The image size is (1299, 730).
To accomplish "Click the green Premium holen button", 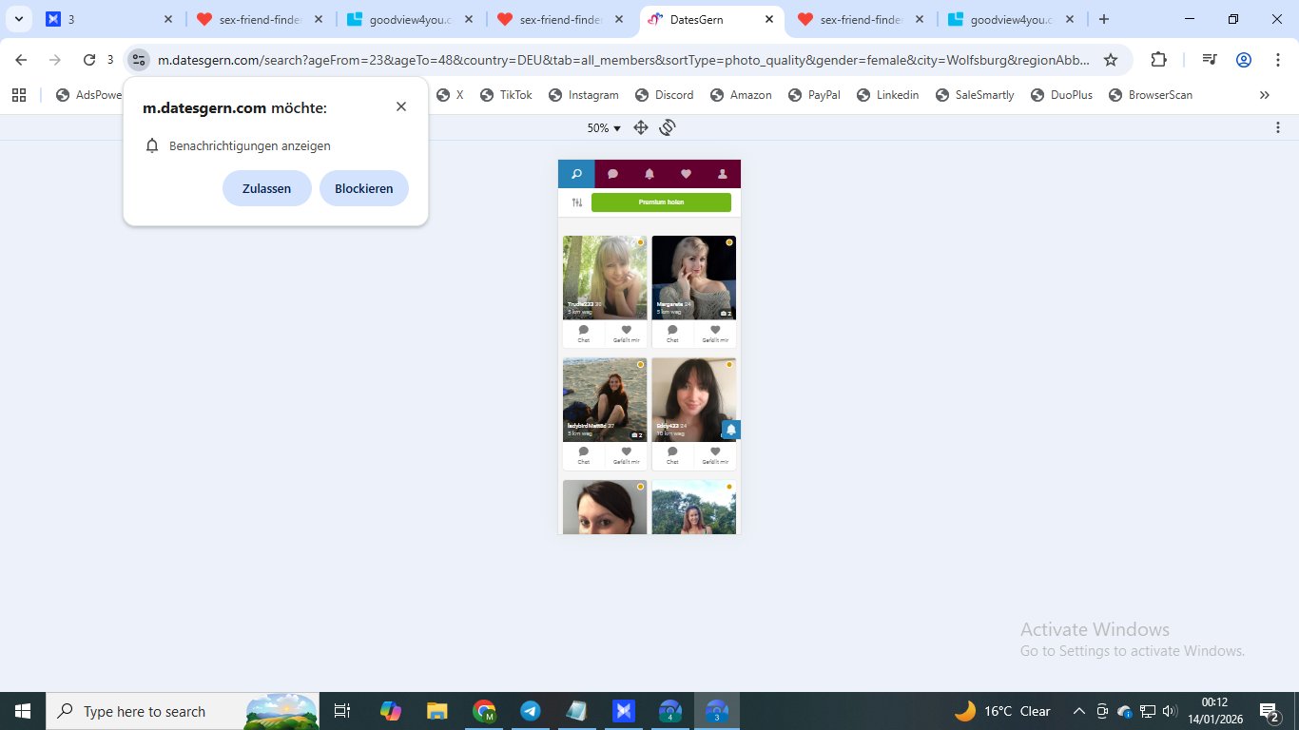I will click(661, 202).
